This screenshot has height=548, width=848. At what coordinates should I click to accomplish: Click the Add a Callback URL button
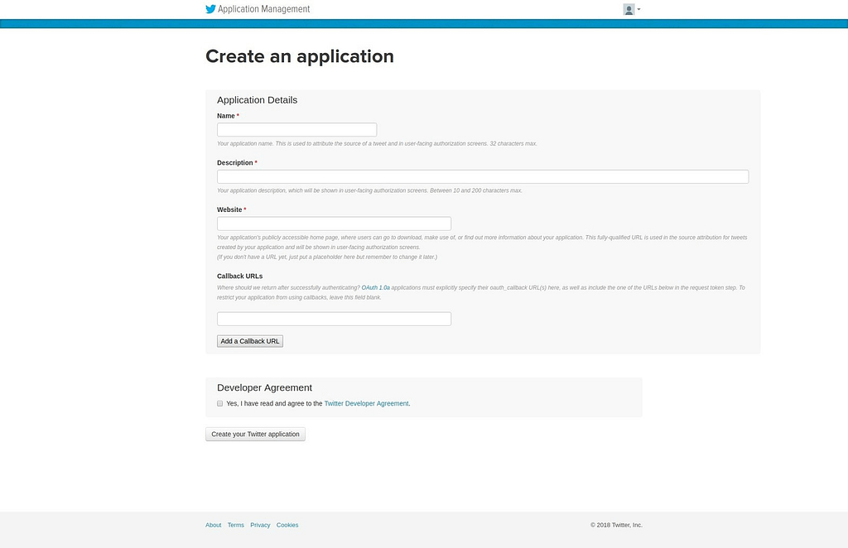[250, 341]
